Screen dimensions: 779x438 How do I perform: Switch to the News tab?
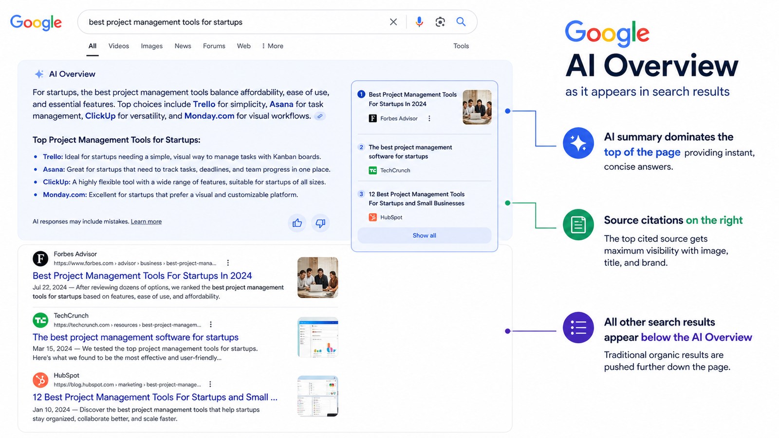[183, 46]
